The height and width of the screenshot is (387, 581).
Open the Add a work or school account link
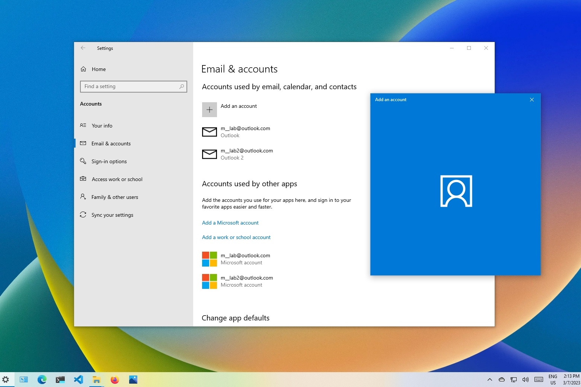pyautogui.click(x=236, y=237)
